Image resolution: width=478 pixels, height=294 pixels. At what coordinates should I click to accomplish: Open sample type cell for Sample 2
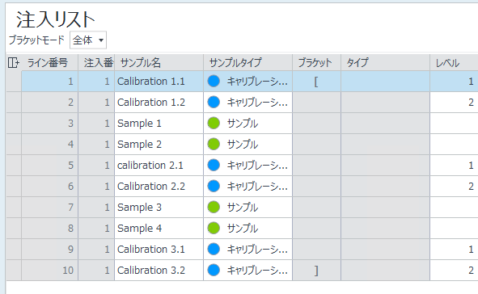[x=247, y=145]
